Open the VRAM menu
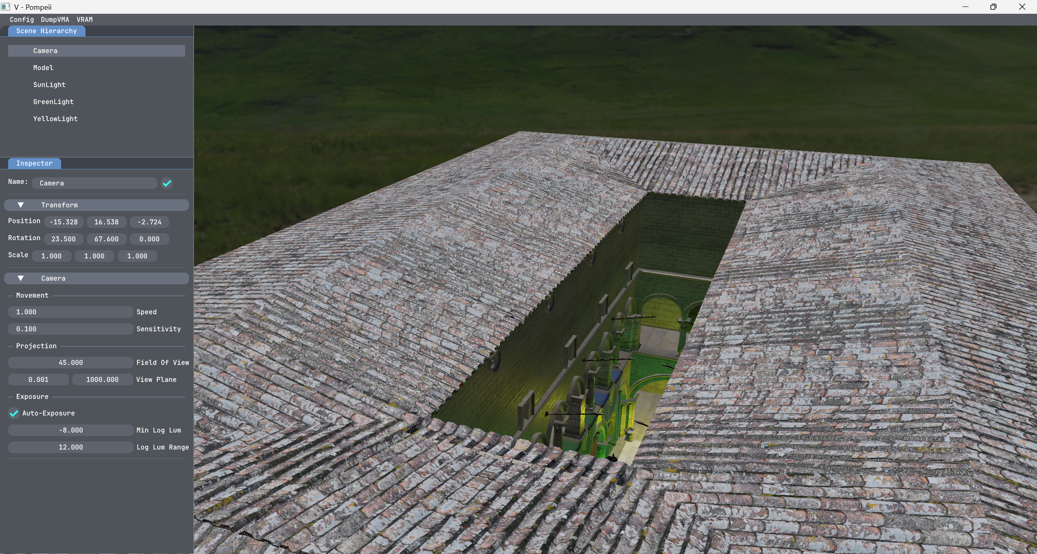The width and height of the screenshot is (1037, 554). [x=85, y=19]
